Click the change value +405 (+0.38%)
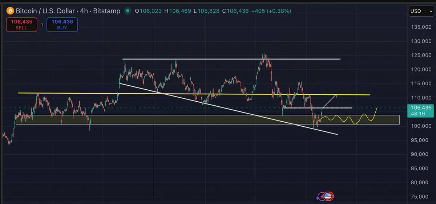Image resolution: width=436 pixels, height=204 pixels. (x=271, y=11)
